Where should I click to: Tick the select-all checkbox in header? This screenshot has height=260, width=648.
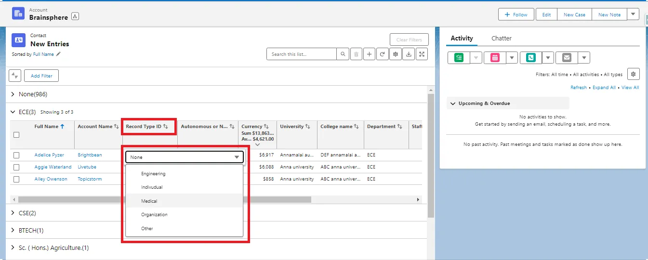tap(16, 135)
